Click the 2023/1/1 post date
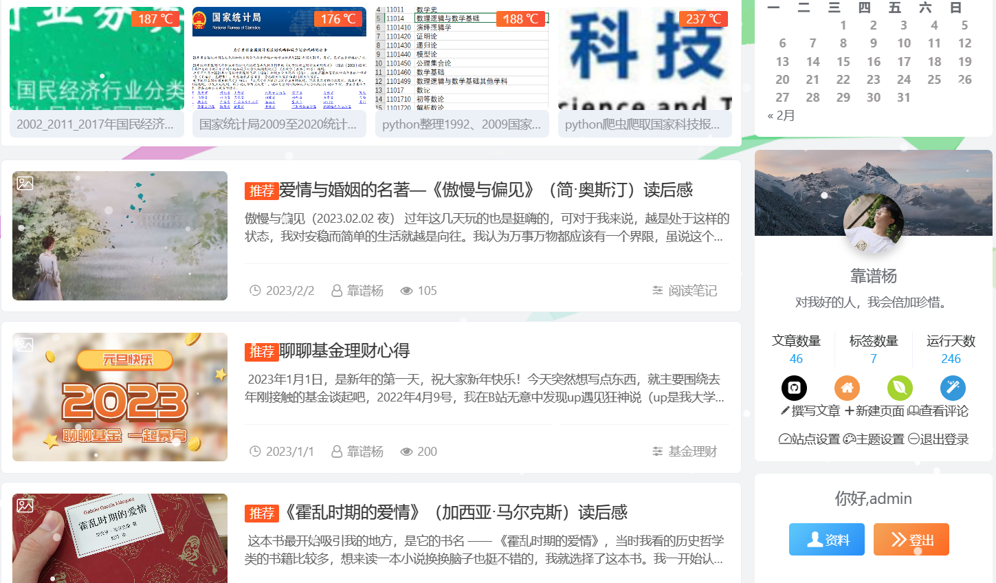This screenshot has width=996, height=583. 290,452
